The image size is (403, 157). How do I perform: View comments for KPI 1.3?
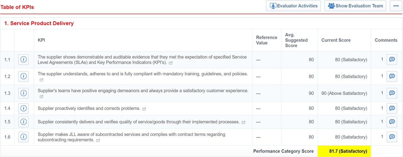[x=392, y=93]
